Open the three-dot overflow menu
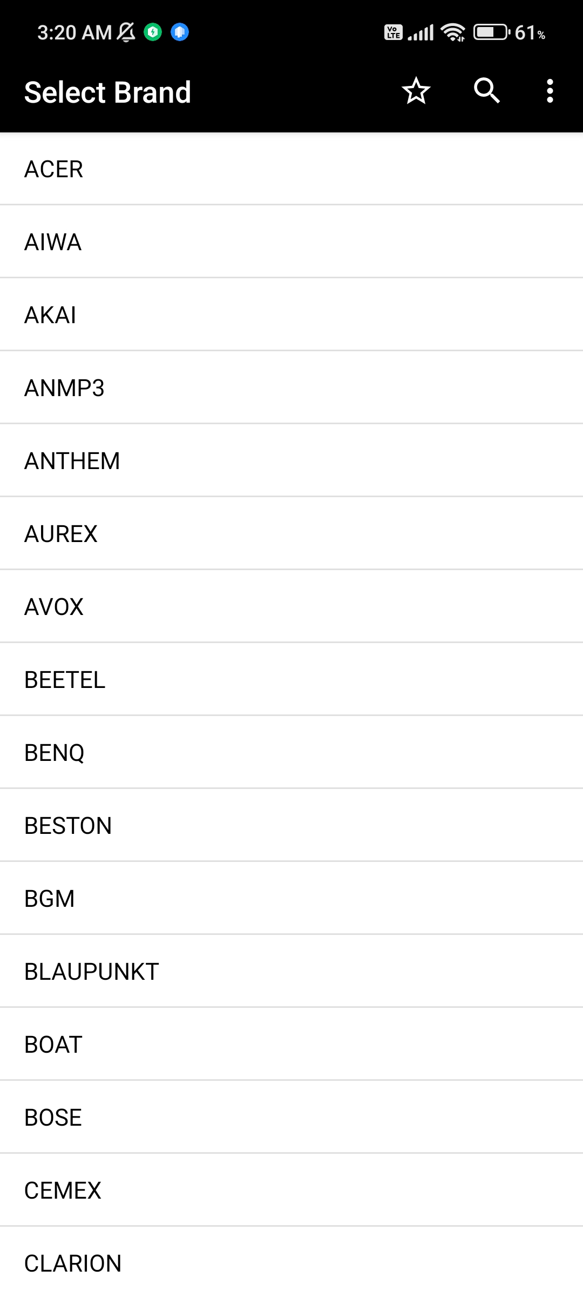This screenshot has width=583, height=1297. pos(550,91)
